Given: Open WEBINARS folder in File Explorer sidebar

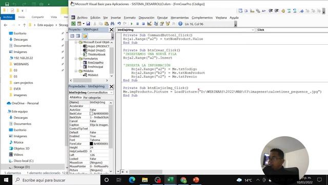Looking at the screenshot, I should pyautogui.click(x=21, y=64).
